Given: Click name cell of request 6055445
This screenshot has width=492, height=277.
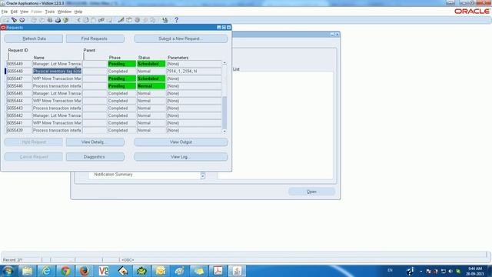Looking at the screenshot, I should [x=57, y=93].
